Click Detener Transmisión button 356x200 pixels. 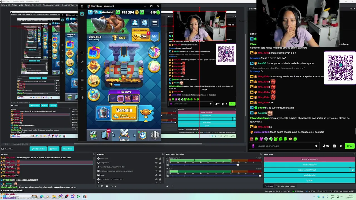tap(309, 159)
